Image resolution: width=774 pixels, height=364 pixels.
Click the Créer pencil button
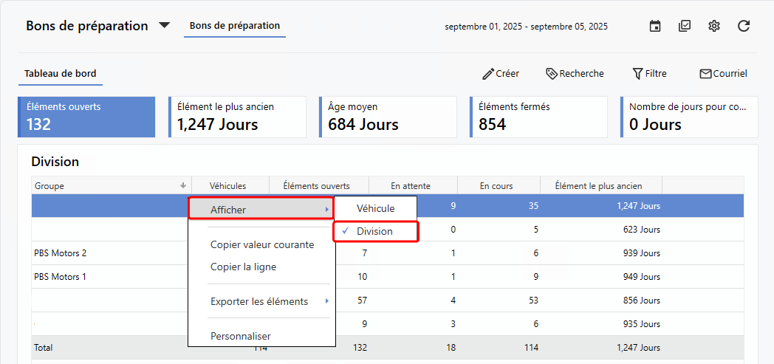point(501,74)
